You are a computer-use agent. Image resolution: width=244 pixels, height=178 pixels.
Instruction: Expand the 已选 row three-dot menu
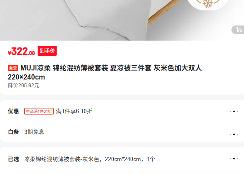click(x=234, y=159)
